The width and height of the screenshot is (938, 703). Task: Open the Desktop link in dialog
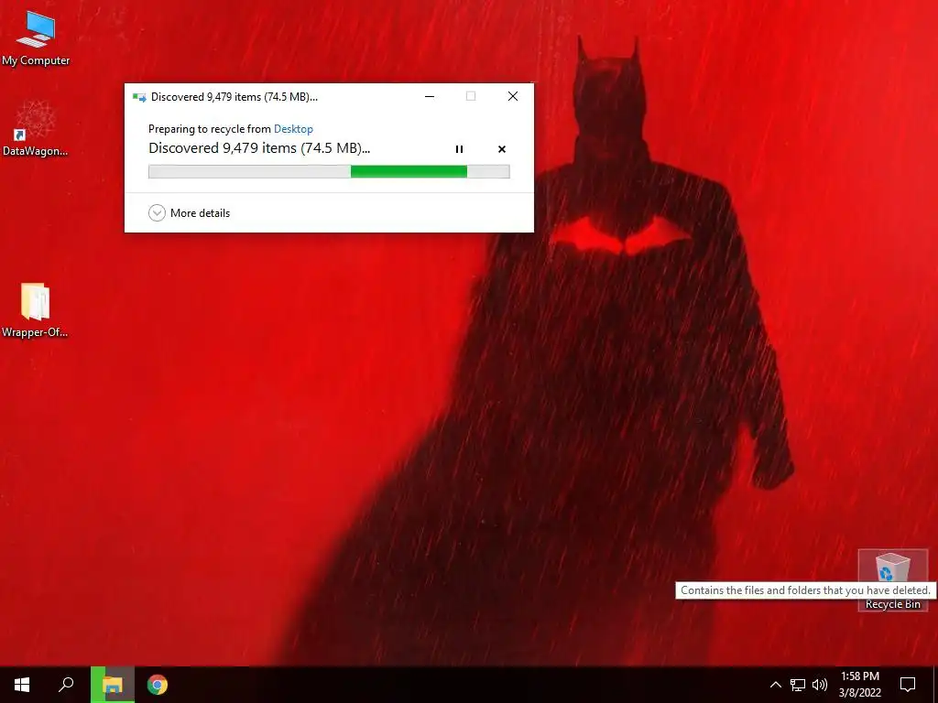coord(293,128)
